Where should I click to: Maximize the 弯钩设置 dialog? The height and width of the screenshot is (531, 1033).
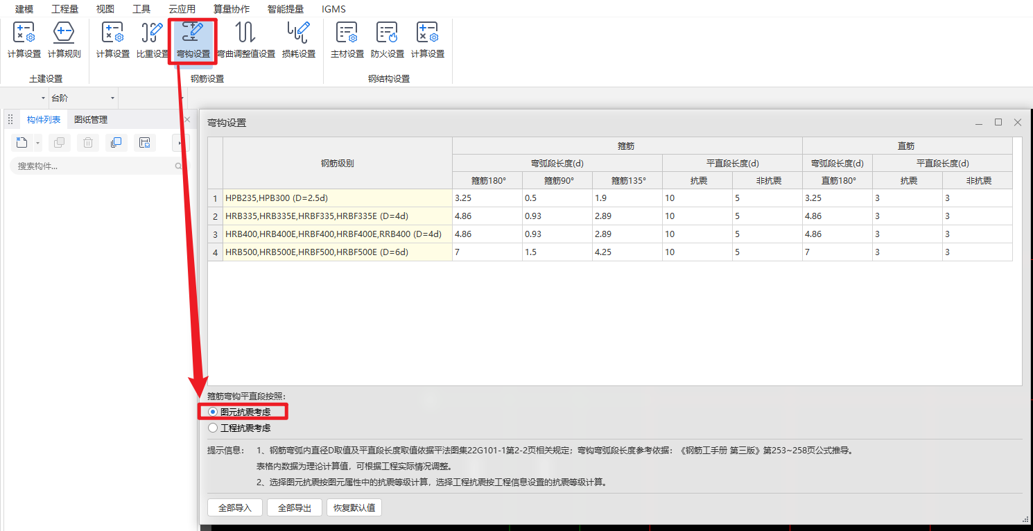tap(998, 122)
